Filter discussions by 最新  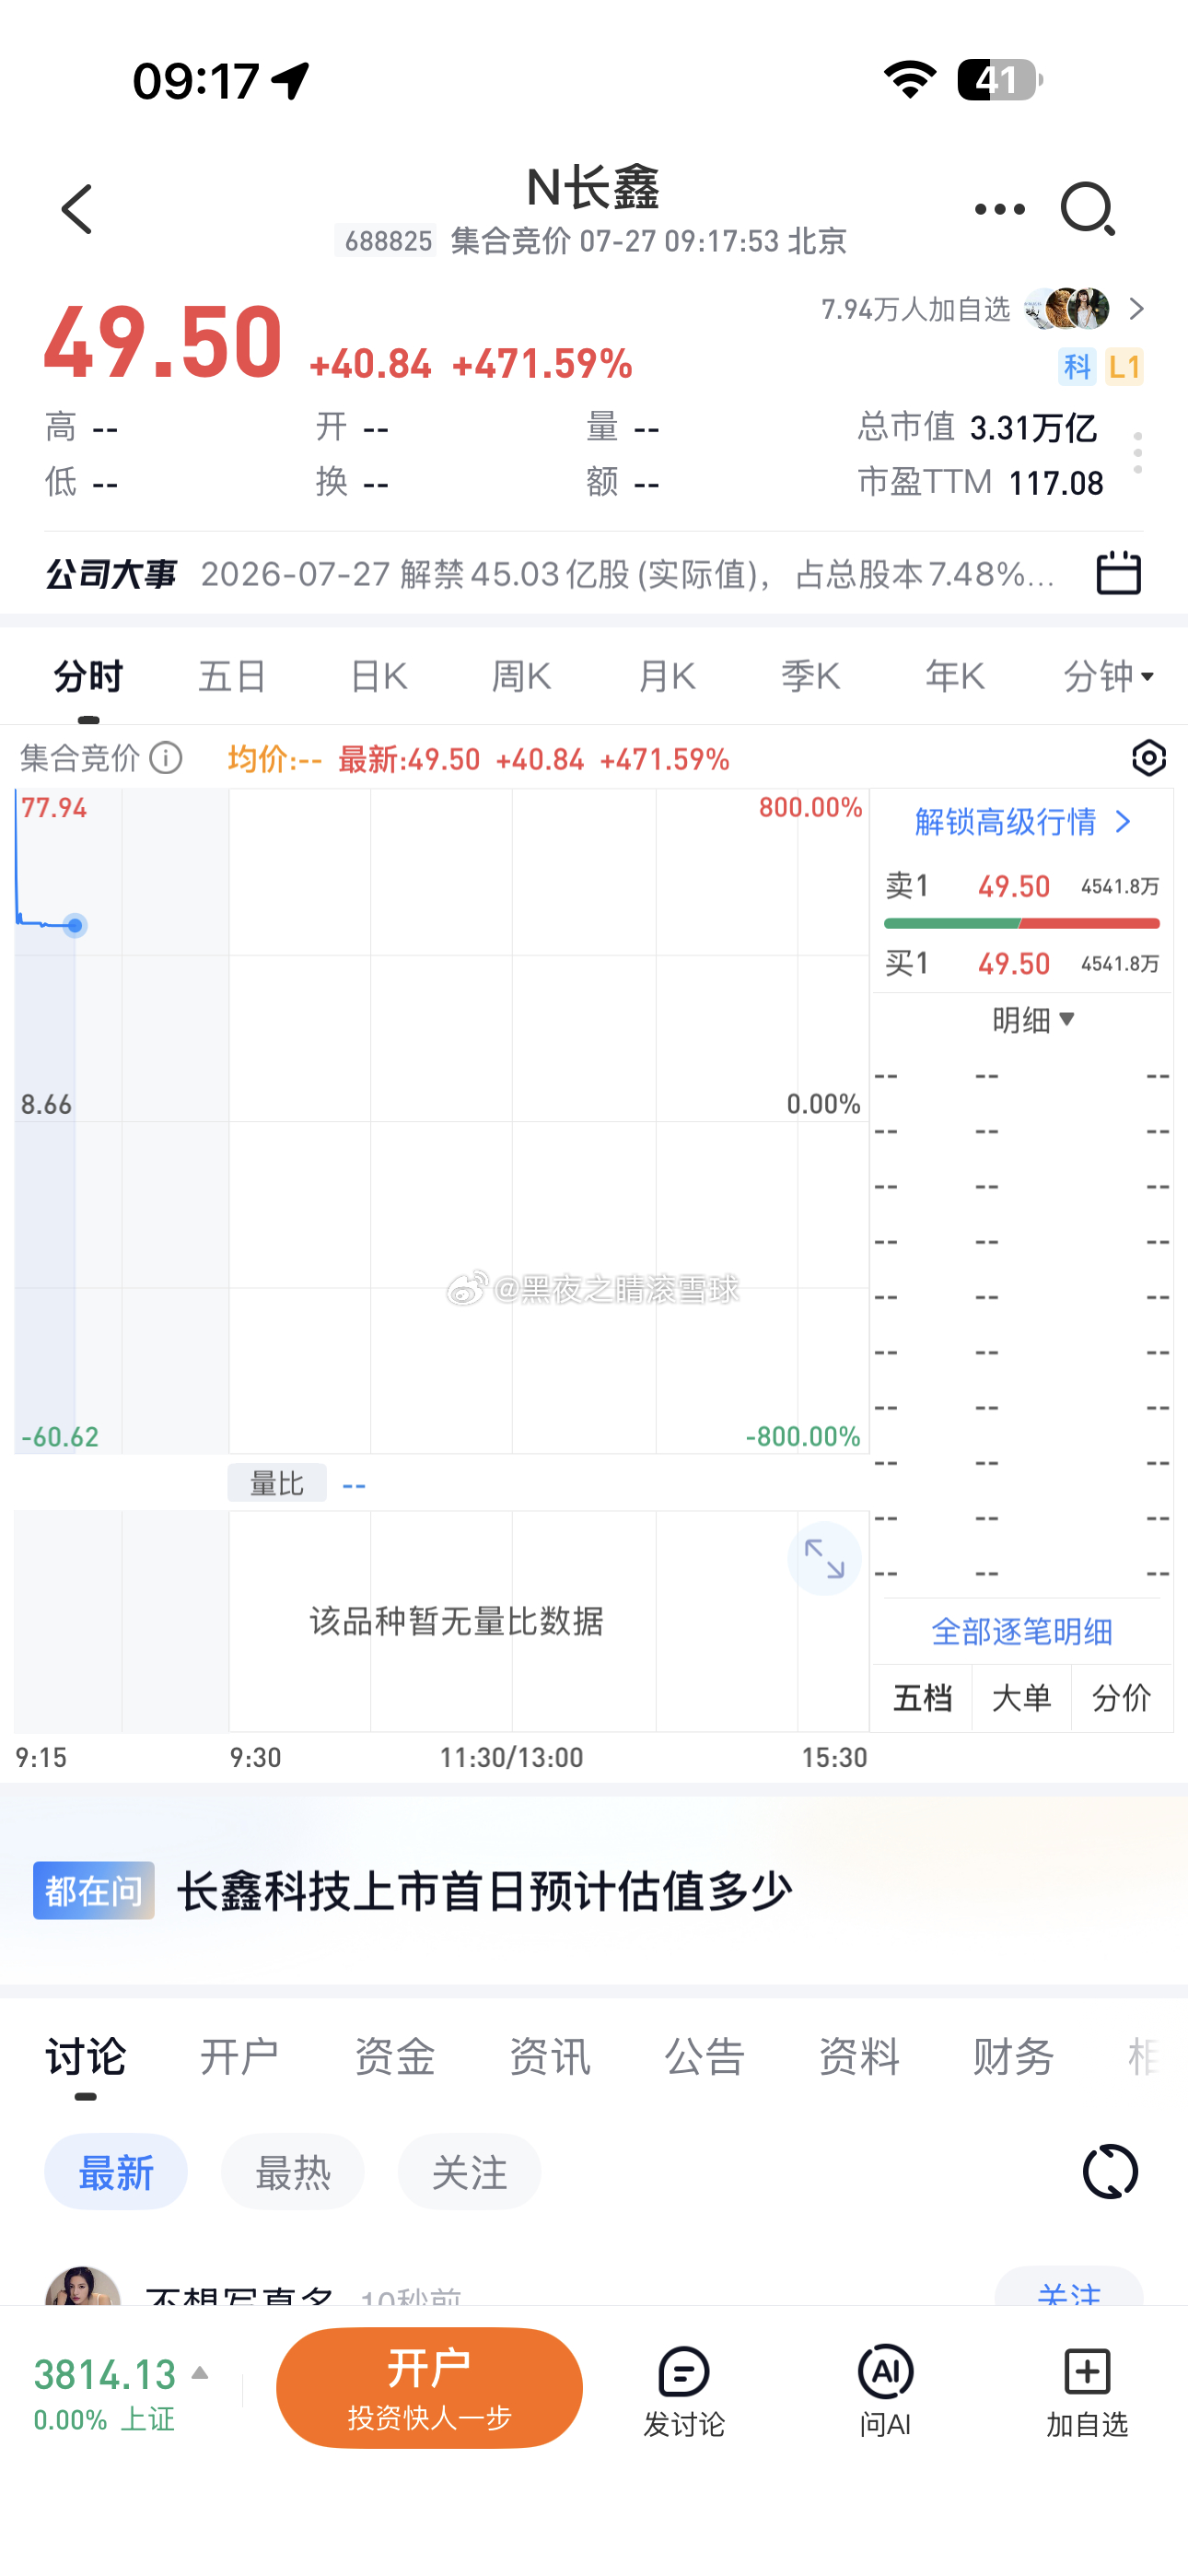(x=116, y=2172)
